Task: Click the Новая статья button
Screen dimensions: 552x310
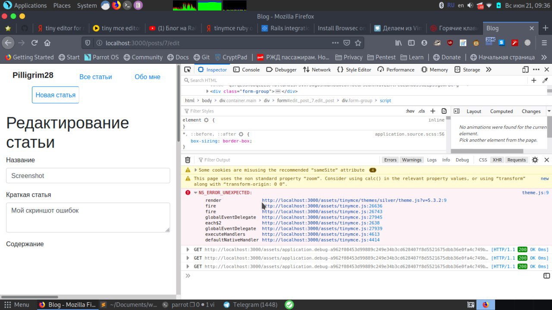Action: pos(56,95)
